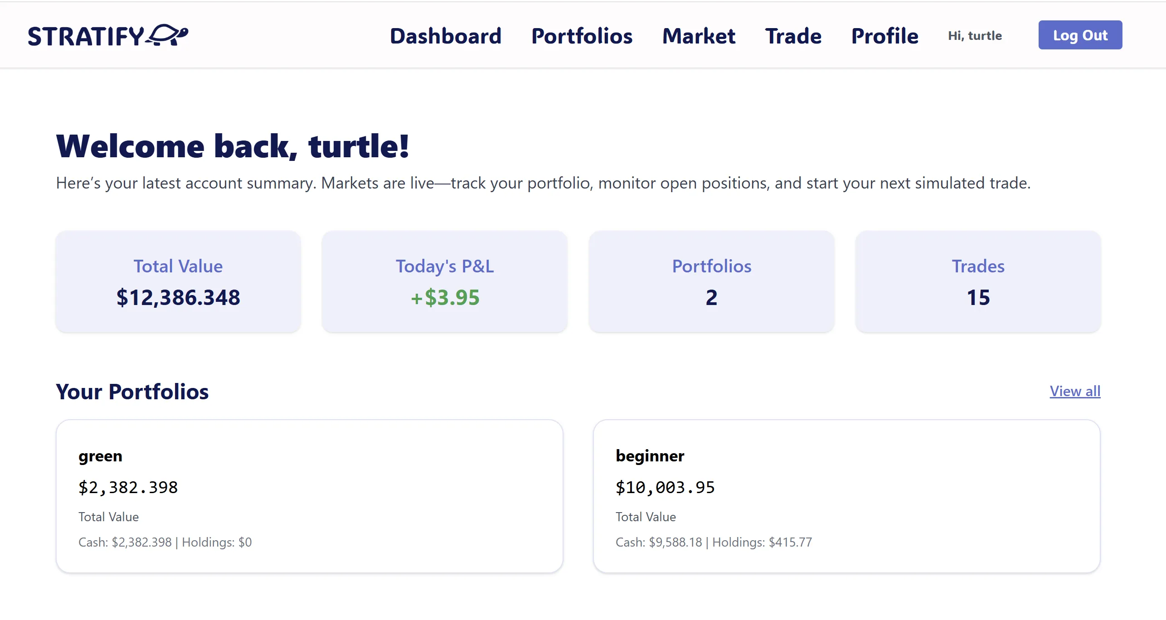The image size is (1166, 620).
Task: Select the Trades summary card showing 15
Action: 978,281
